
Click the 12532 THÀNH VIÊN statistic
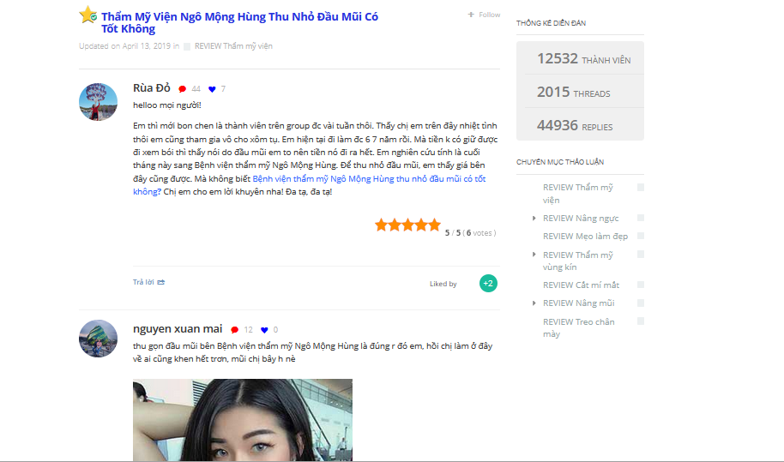583,59
